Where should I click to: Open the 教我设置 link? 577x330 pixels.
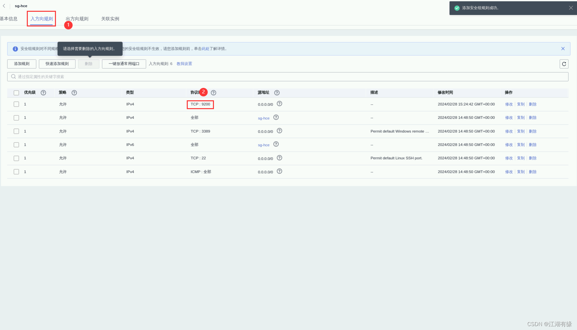[184, 64]
